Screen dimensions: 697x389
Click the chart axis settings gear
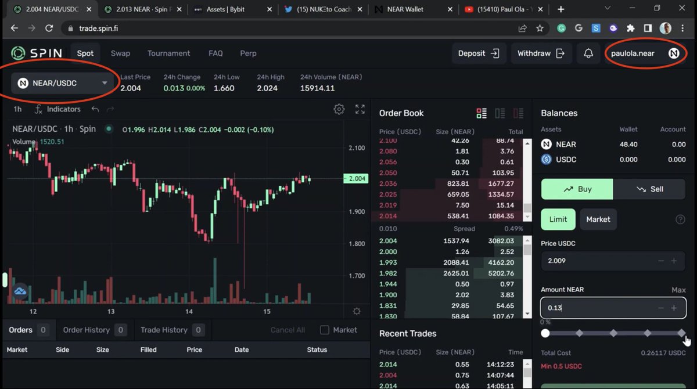click(357, 311)
